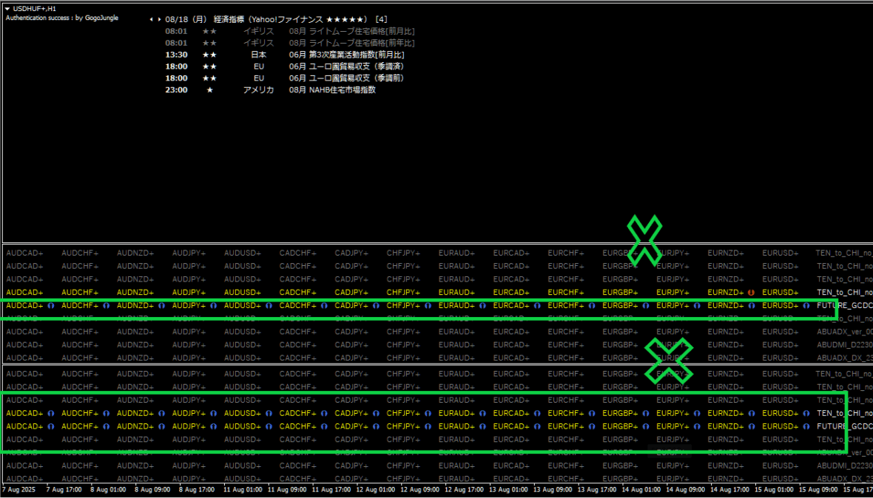Click yellow EURUSD+ beside the red icon
The image size is (873, 498).
click(780, 292)
